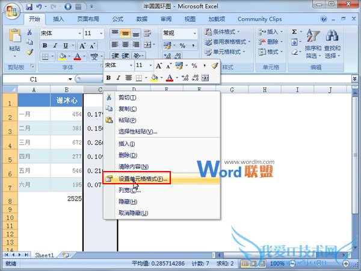Undo the last action
This screenshot has height=271, width=361.
[x=39, y=7]
